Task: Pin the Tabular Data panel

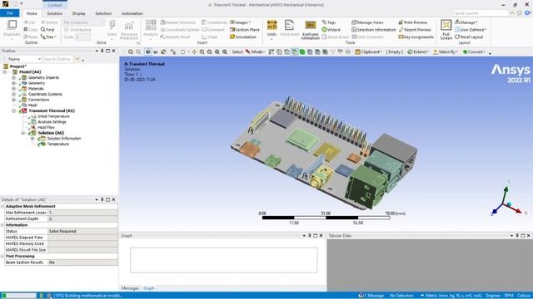Action: (x=517, y=236)
